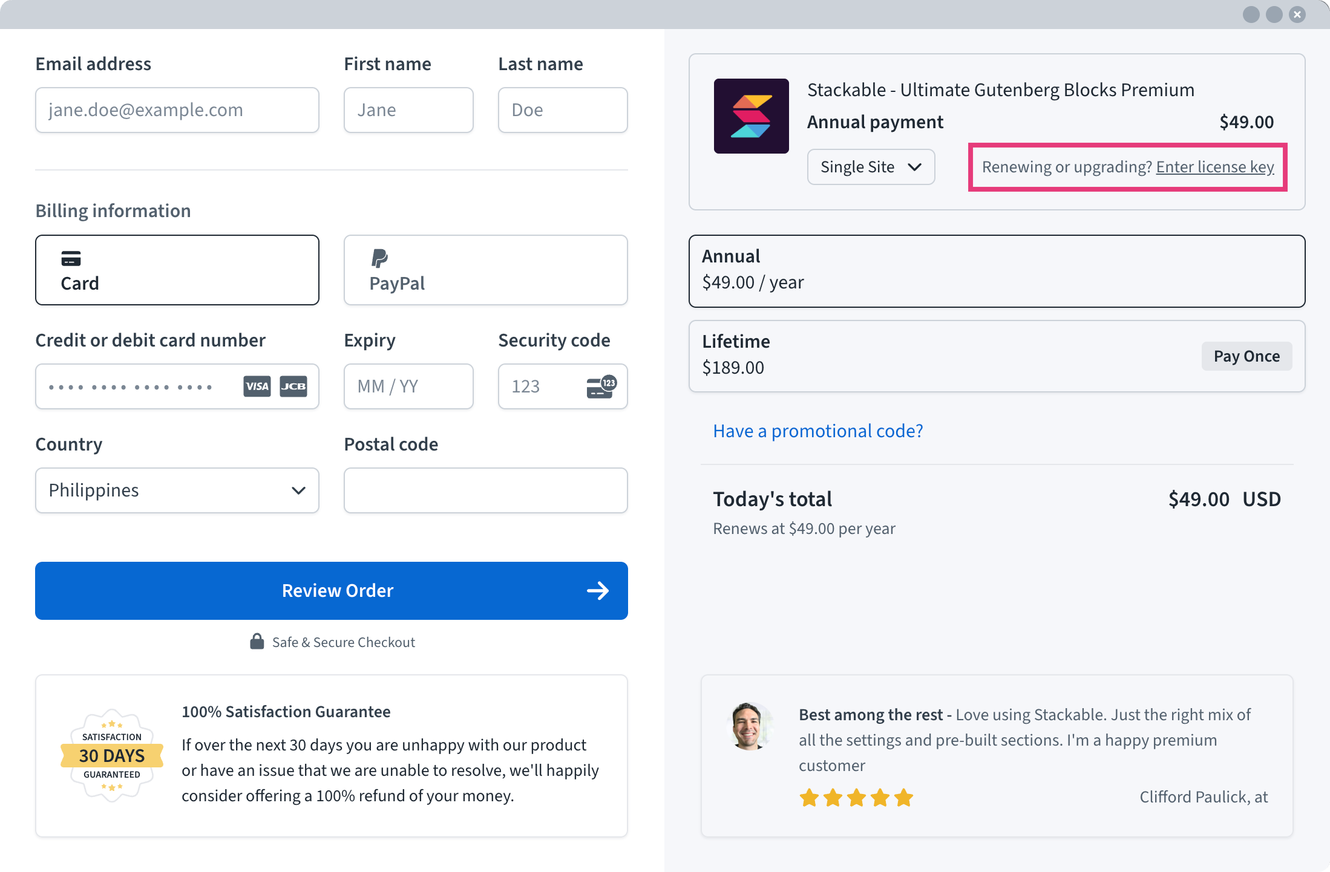Viewport: 1330px width, 872px height.
Task: Click the PayPal logo icon
Action: coord(379,258)
